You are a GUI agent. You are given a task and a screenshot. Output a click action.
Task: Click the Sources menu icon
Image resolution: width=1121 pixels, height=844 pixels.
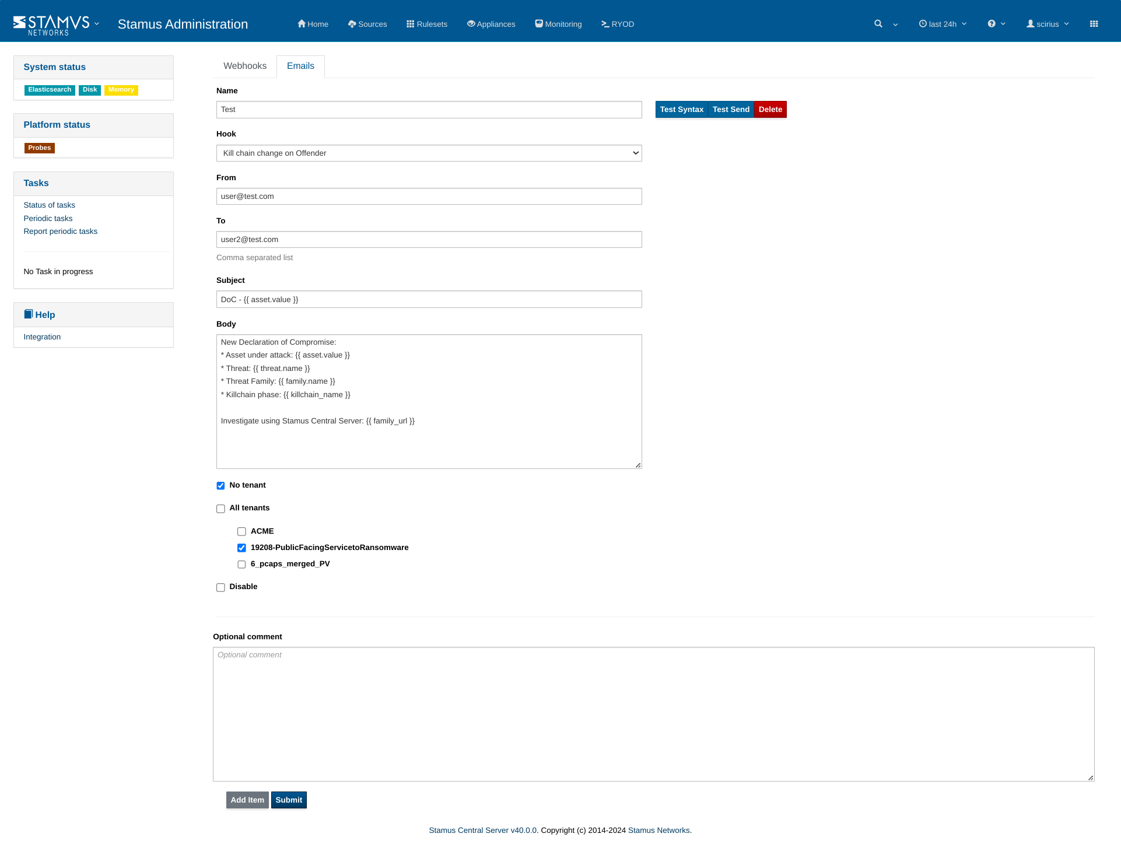point(352,24)
